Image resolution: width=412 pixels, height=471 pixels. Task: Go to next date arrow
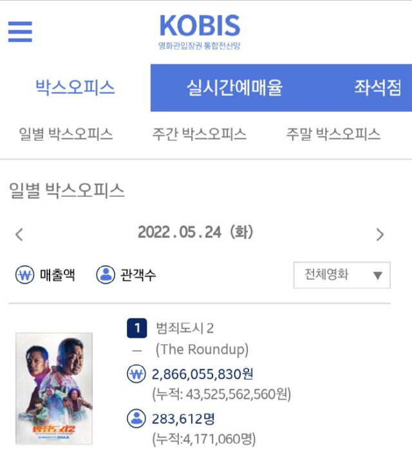point(380,234)
